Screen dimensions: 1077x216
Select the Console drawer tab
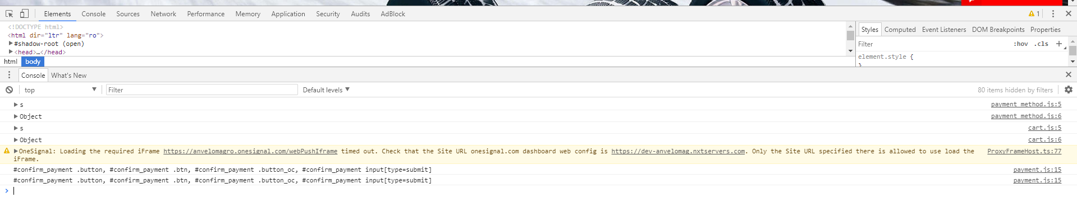pos(33,76)
